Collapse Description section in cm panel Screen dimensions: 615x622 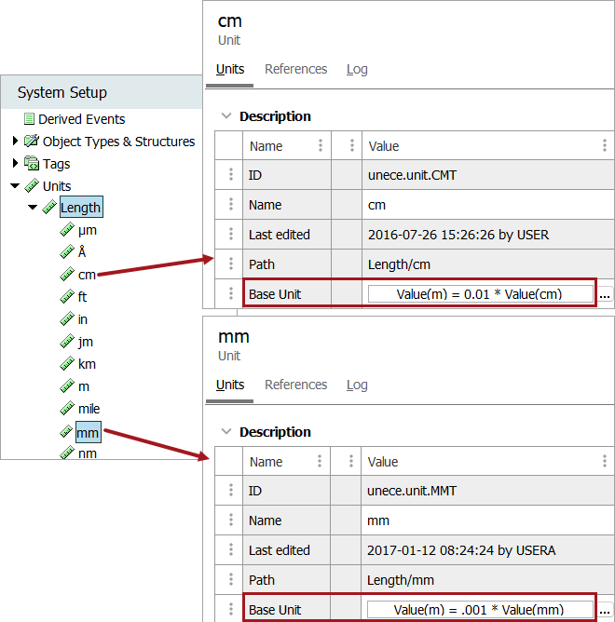pos(226,115)
